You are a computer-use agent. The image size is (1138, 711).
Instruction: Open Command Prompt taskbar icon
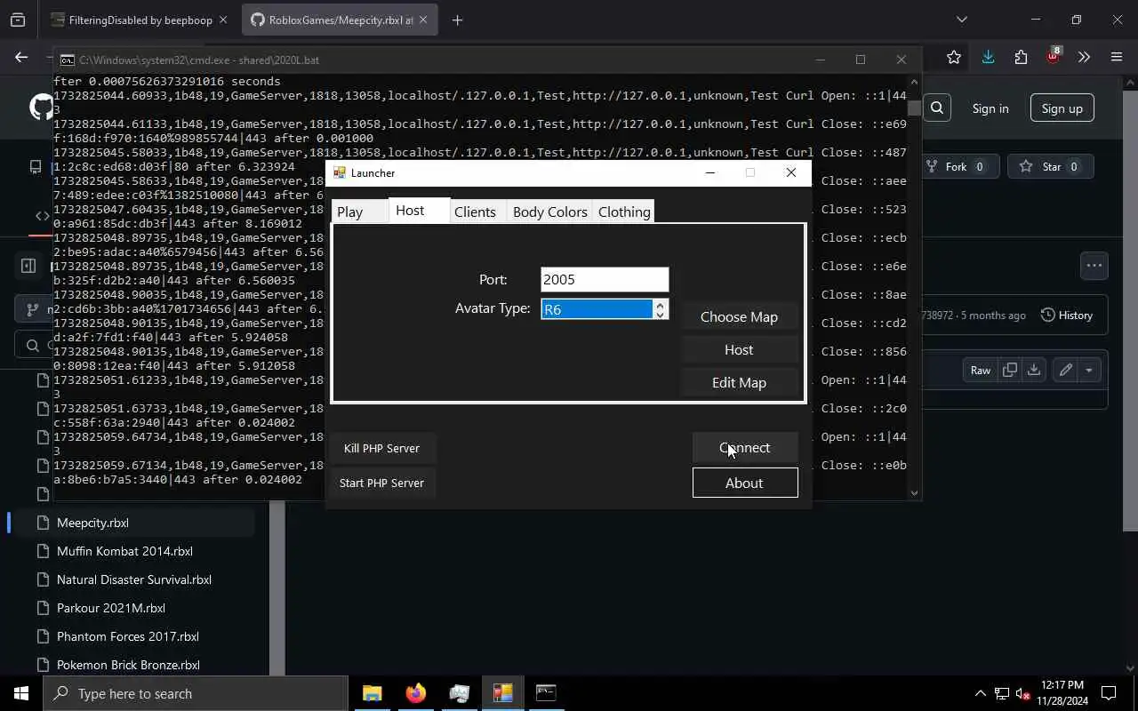pos(546,693)
